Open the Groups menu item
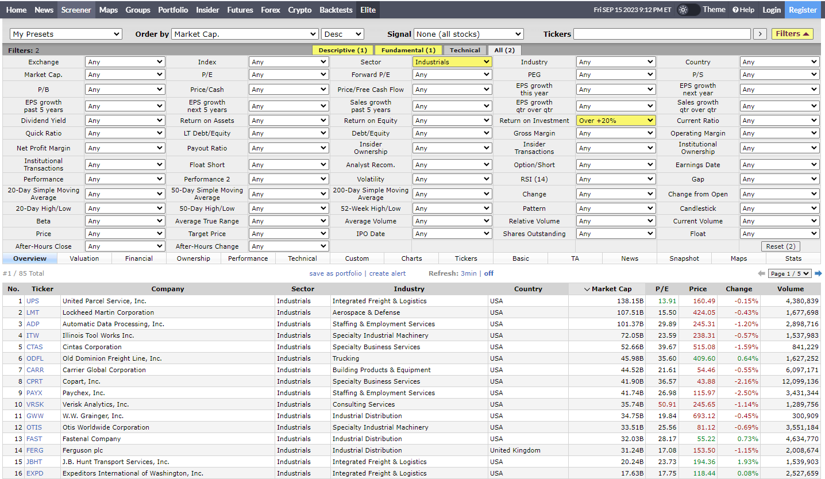The width and height of the screenshot is (825, 479). tap(138, 10)
